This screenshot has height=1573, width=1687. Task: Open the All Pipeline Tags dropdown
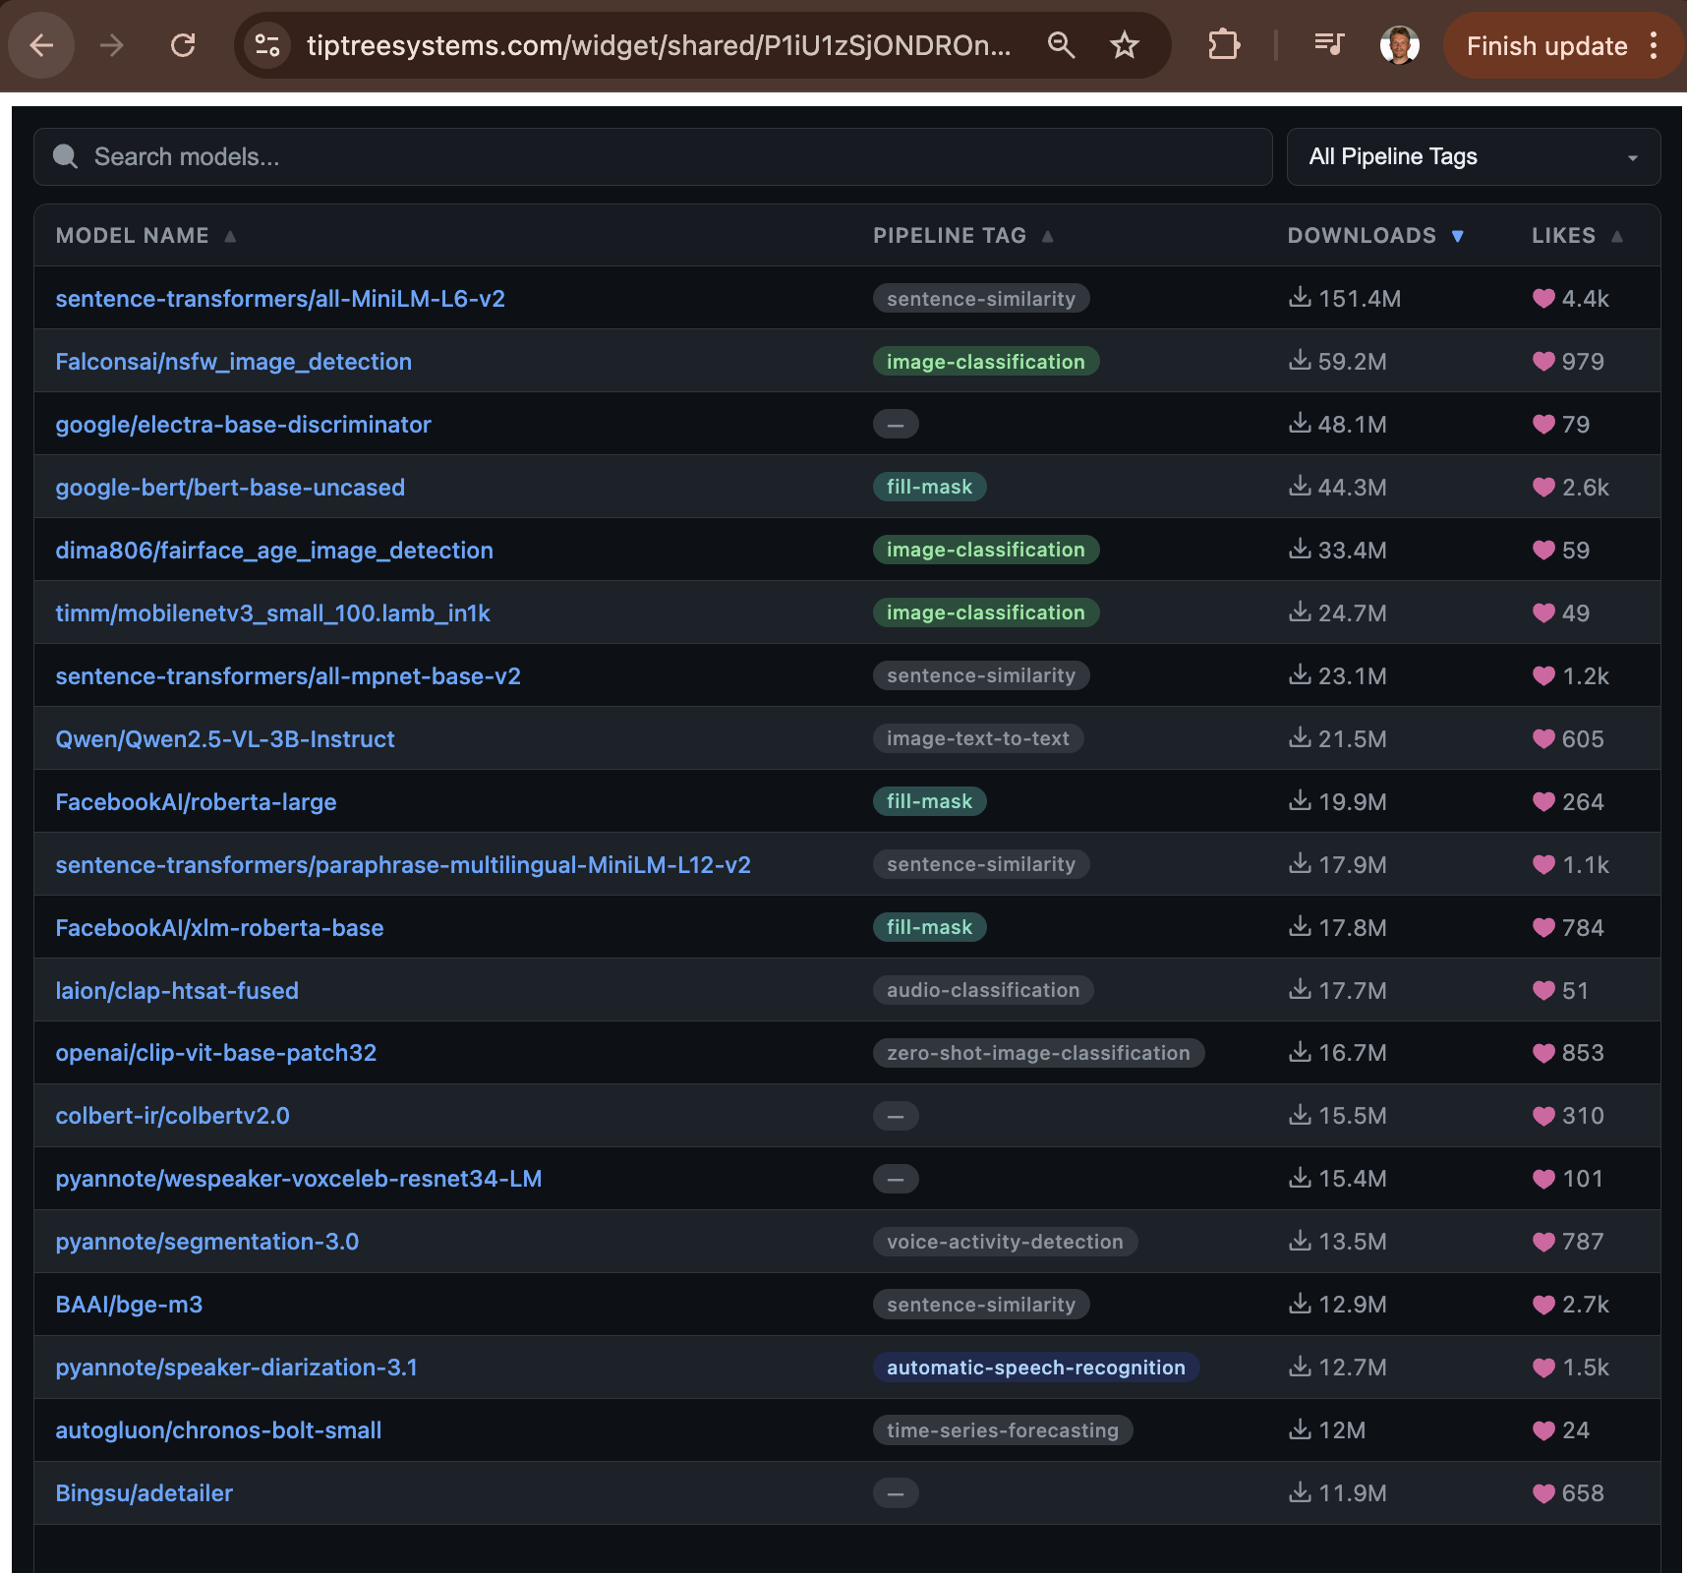pos(1472,156)
